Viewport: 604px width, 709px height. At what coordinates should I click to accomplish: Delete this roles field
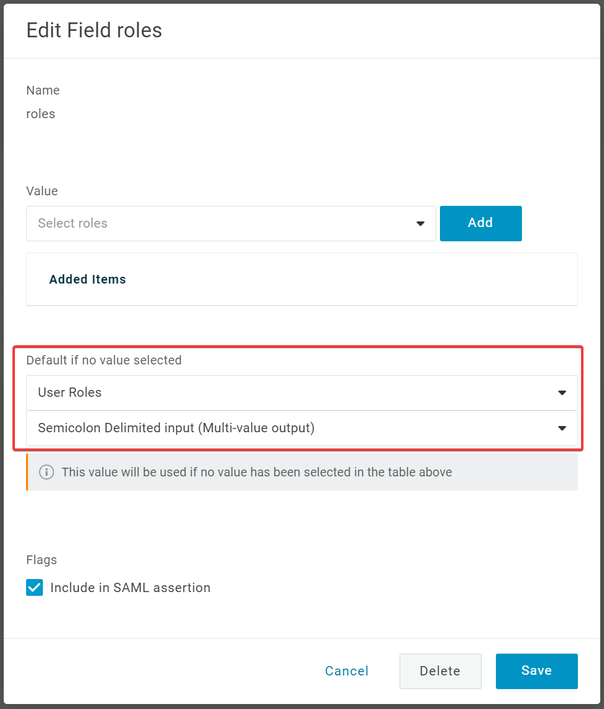(440, 671)
